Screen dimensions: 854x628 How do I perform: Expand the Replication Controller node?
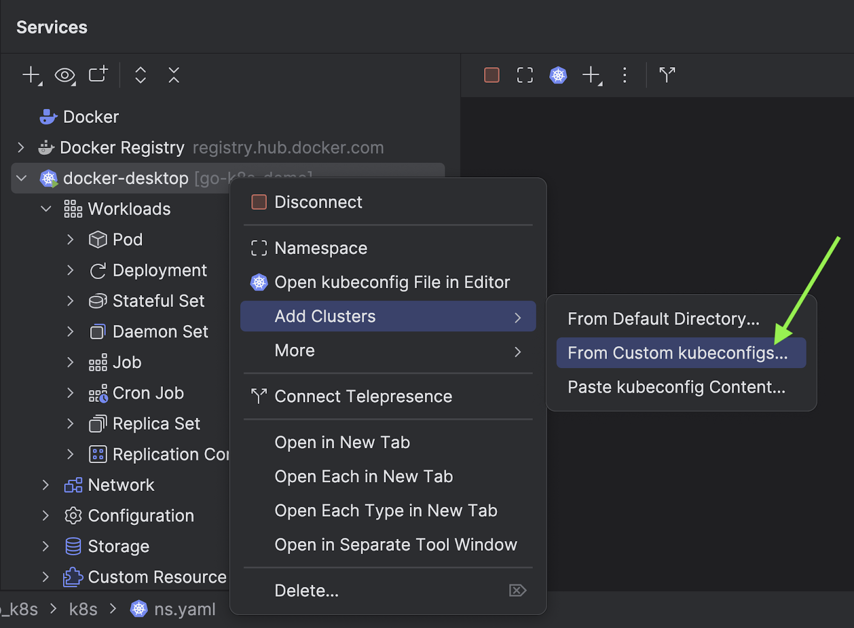coord(70,455)
